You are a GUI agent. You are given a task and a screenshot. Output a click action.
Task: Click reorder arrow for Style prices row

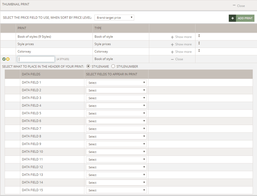pyautogui.click(x=199, y=43)
